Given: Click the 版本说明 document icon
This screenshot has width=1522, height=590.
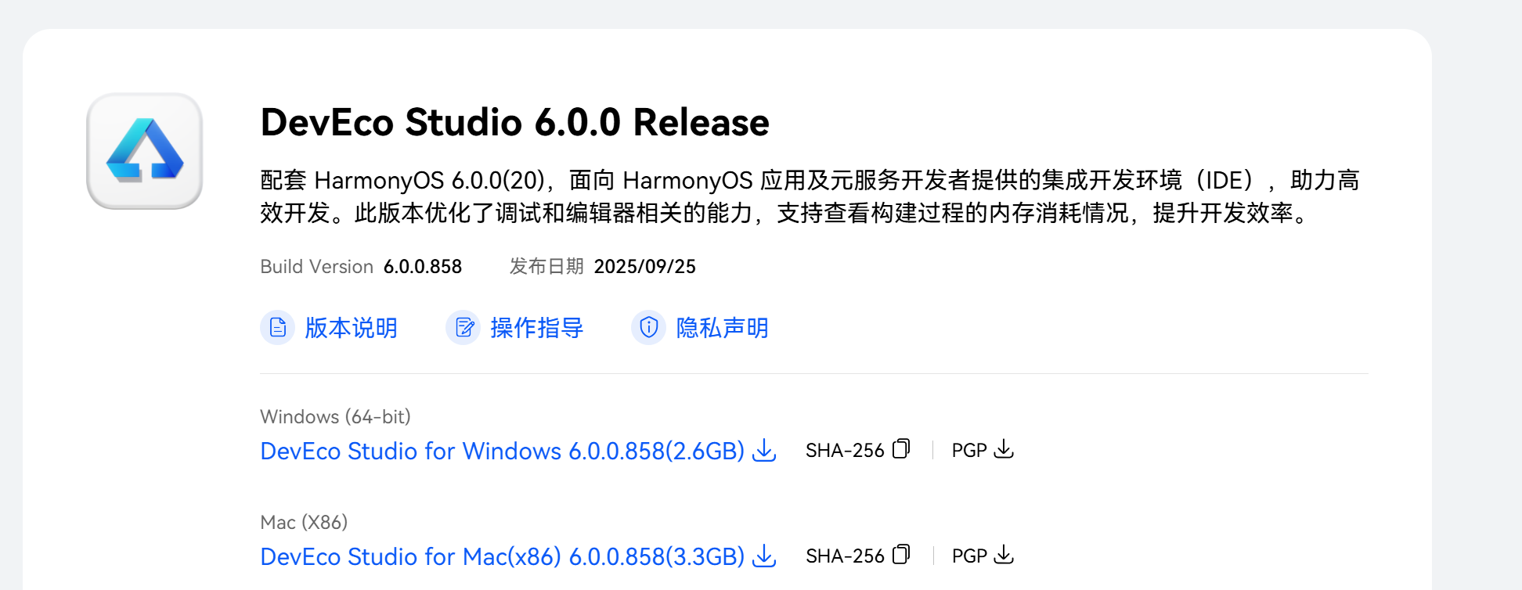Looking at the screenshot, I should point(277,327).
